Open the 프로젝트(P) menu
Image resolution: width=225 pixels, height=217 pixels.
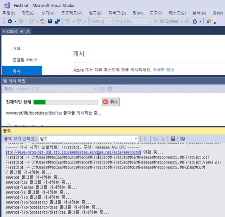(x=72, y=13)
